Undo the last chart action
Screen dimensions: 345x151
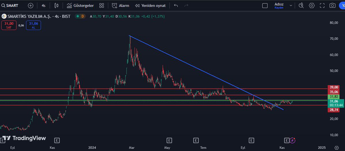176,5
